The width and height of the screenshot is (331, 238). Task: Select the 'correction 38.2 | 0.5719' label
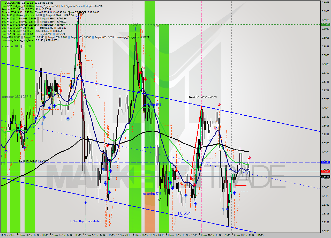pos(16,97)
